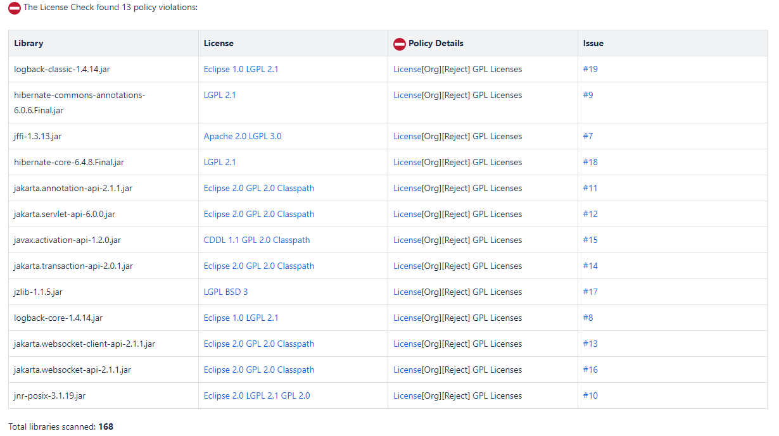This screenshot has width=779, height=436.
Task: Open issue #7 link for jffi
Action: tap(588, 136)
